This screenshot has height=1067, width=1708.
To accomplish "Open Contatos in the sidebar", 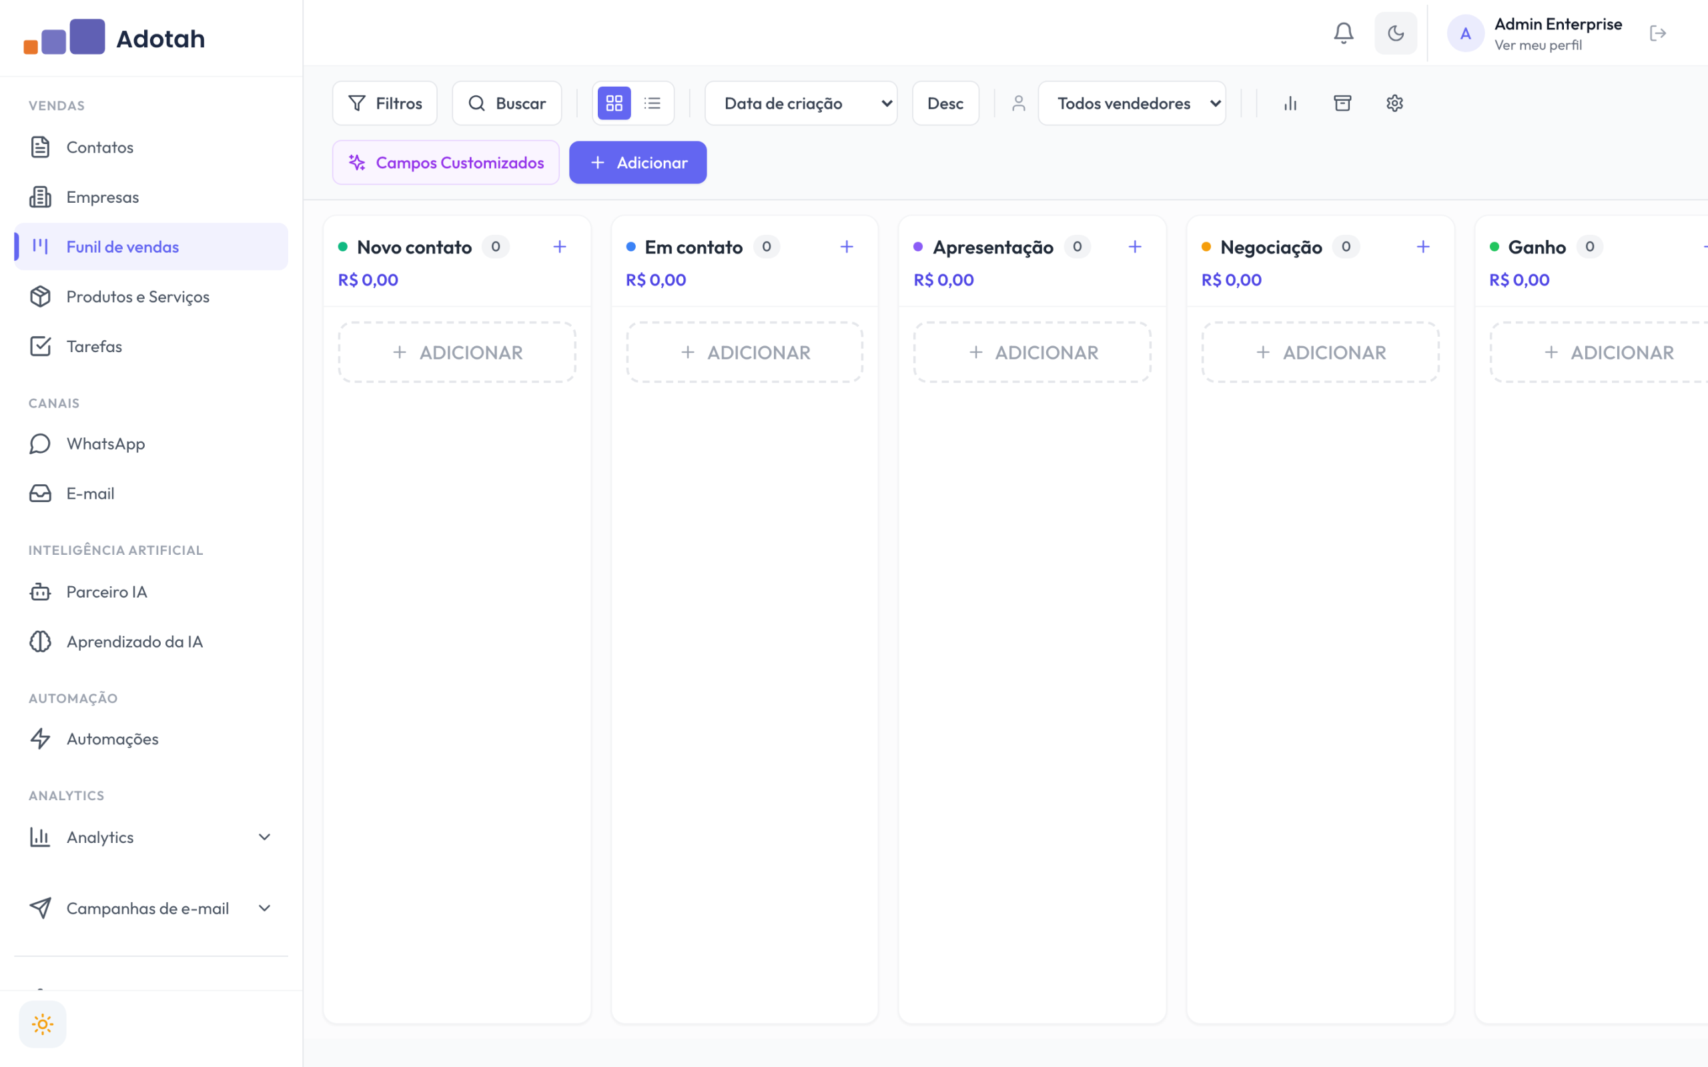I will [x=151, y=147].
